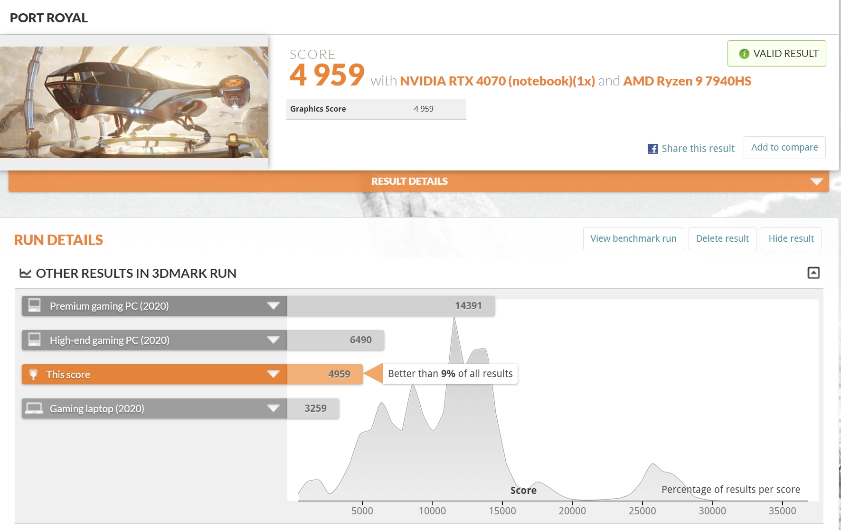Click Delete result button
Image resolution: width=841 pixels, height=530 pixels.
[x=722, y=238]
